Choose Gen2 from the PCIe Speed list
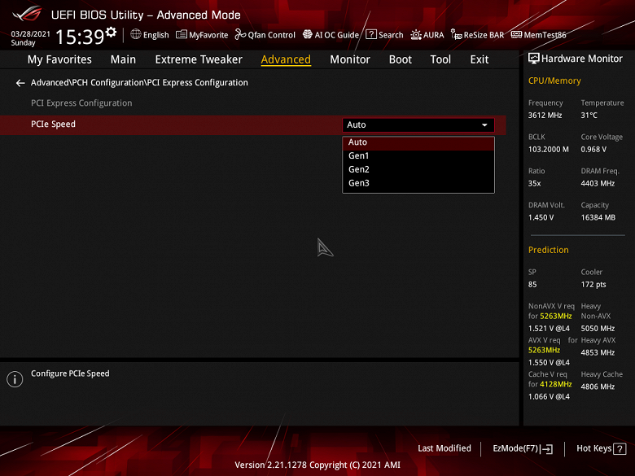Screen dimensions: 635x476 coord(418,169)
